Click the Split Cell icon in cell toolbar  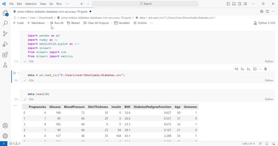point(255,69)
